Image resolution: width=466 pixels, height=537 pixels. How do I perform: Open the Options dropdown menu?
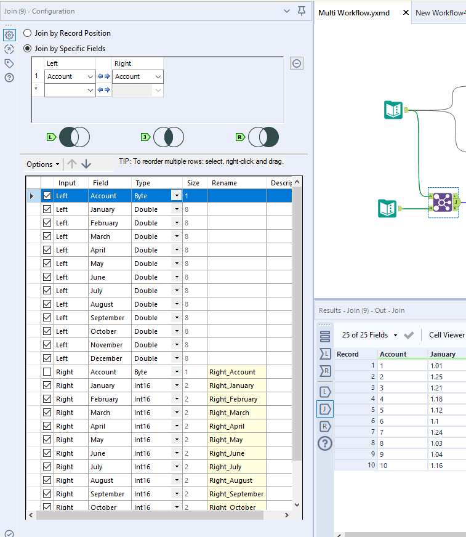click(x=43, y=164)
